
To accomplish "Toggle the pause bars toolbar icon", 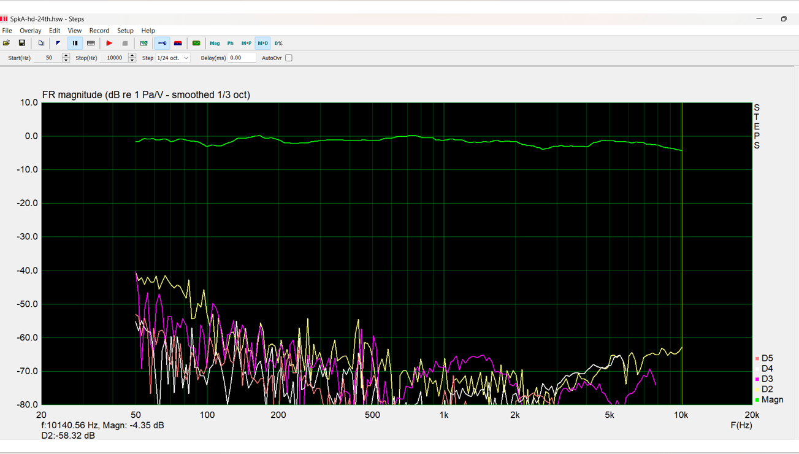I will pyautogui.click(x=75, y=44).
